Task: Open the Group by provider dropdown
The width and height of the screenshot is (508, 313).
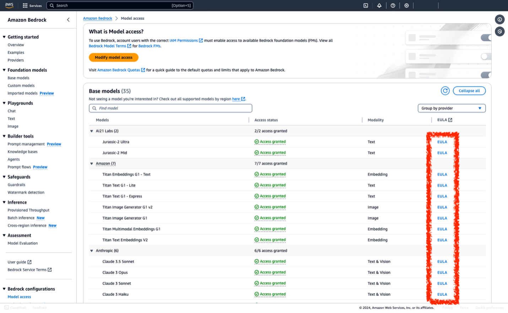Action: [452, 108]
